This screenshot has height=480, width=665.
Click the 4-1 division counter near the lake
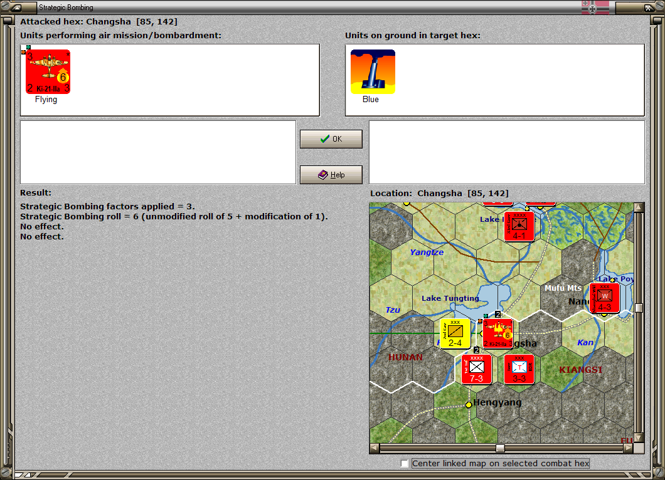click(x=519, y=226)
